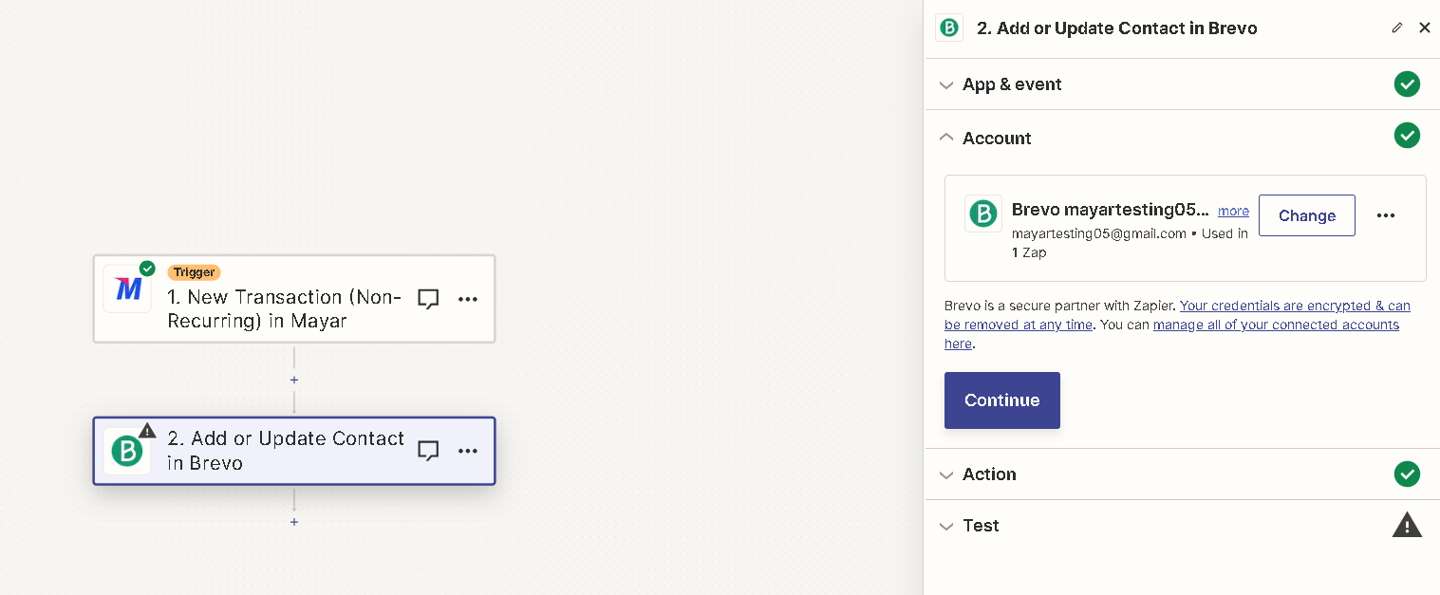1440x595 pixels.
Task: Click panel title '2. Add or Update Contact in Brevo'
Action: pos(1117,28)
